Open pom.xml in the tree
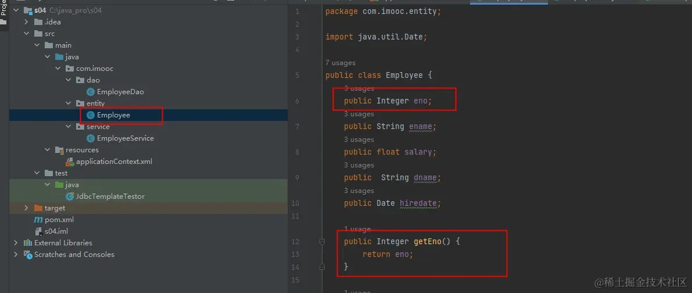 59,220
